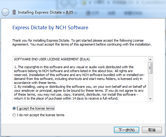Click the line 'accordance with these terms.'
The height and width of the screenshot is (137, 166).
click(35, 83)
